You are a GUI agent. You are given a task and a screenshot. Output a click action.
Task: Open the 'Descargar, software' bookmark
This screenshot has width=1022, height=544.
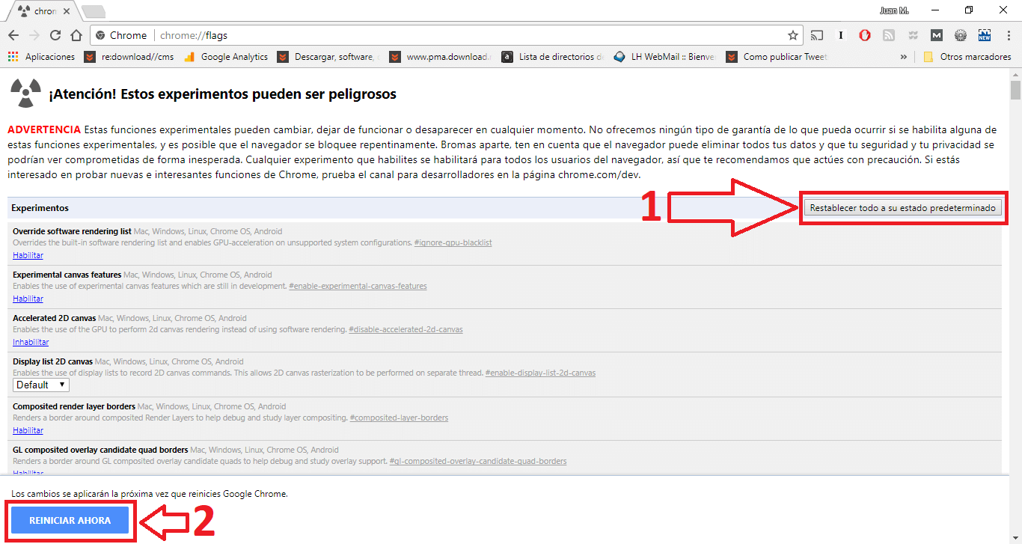click(x=328, y=57)
